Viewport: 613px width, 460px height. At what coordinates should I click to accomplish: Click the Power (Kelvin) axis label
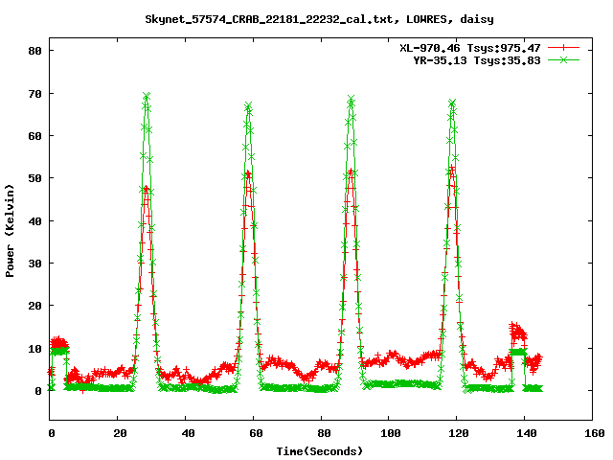coord(10,231)
